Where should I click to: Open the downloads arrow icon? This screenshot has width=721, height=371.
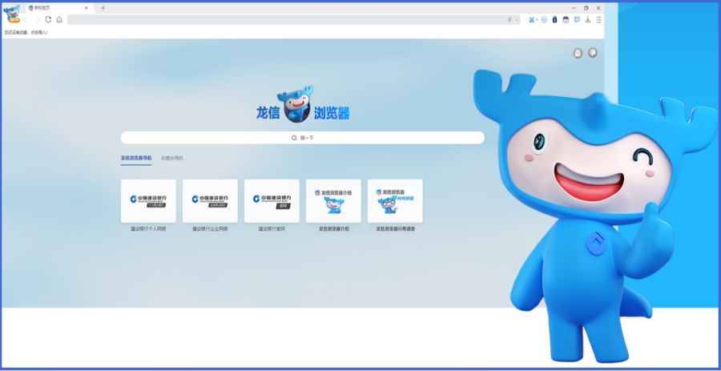pos(588,20)
